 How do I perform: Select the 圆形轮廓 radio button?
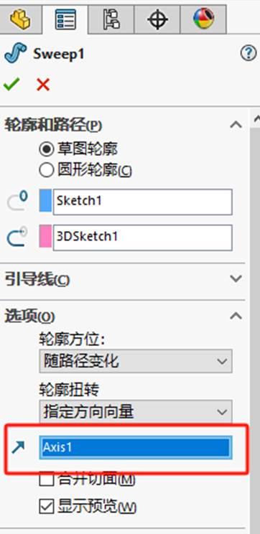point(46,170)
